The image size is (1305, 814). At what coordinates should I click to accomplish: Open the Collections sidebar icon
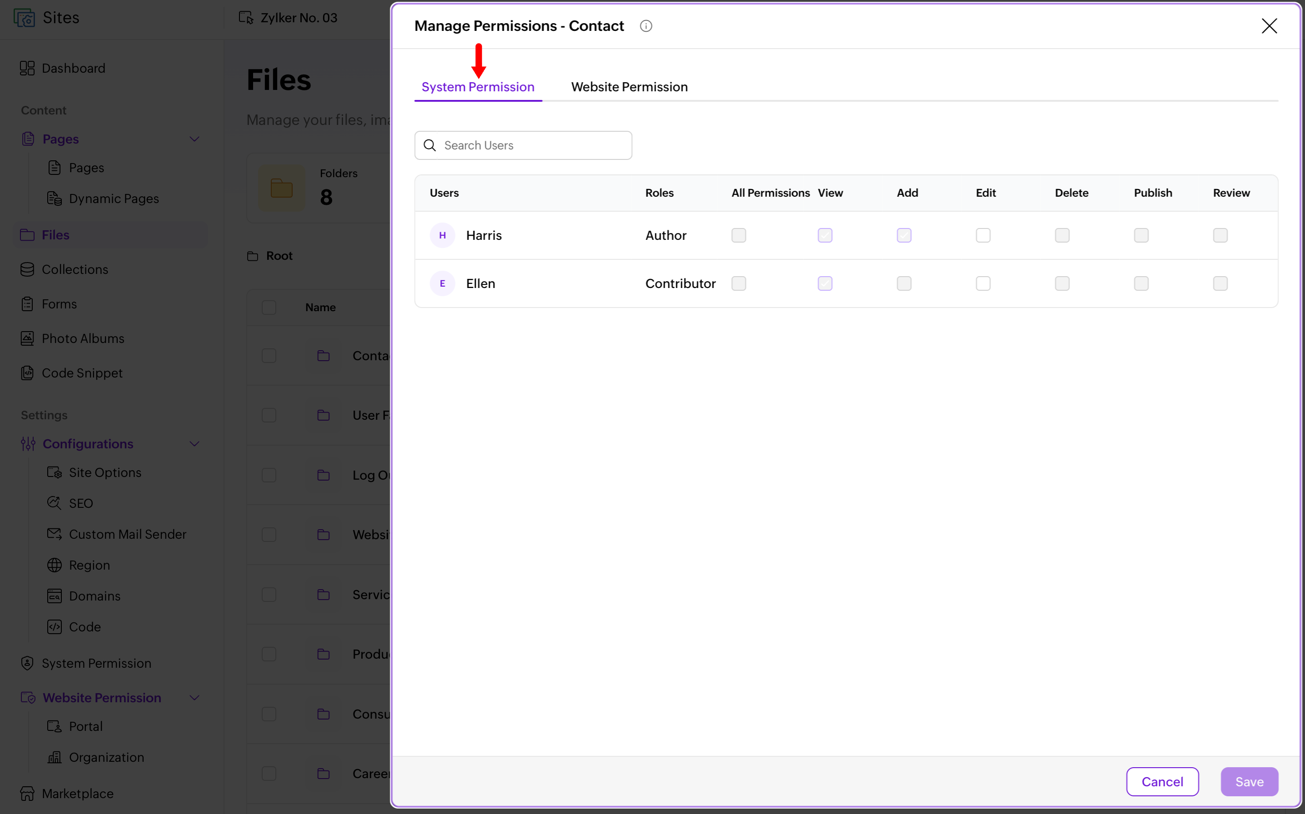coord(27,269)
